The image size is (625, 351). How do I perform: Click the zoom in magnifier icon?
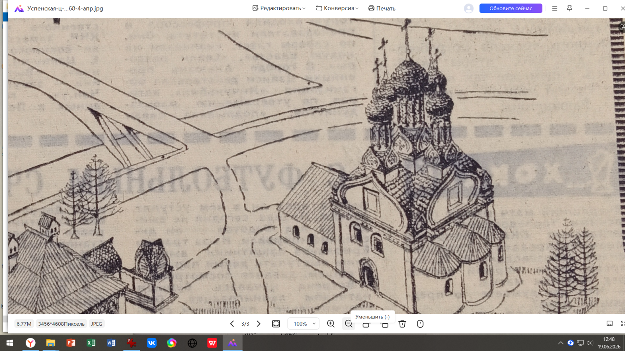click(331, 324)
